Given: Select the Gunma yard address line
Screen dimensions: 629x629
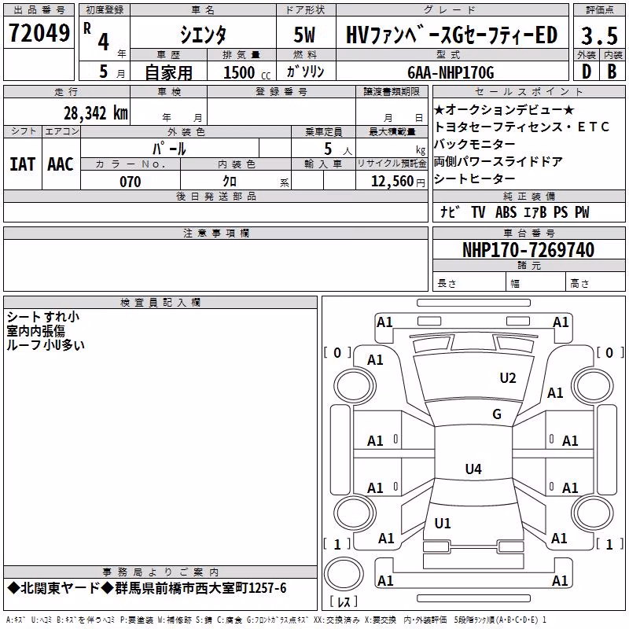Looking at the screenshot, I should pos(147,588).
